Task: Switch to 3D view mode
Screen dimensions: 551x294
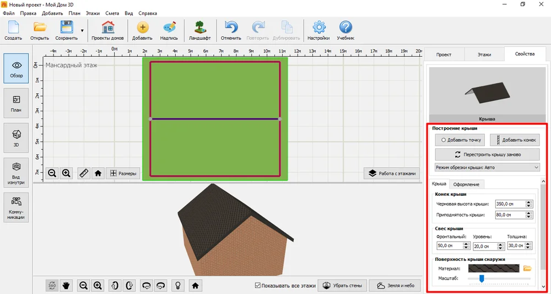Action: pos(16,137)
